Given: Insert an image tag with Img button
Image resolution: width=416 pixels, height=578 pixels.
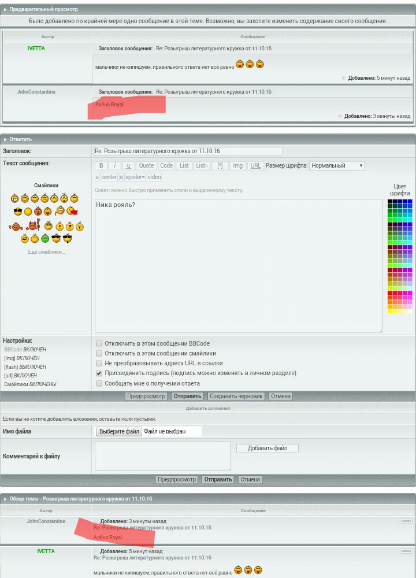Looking at the screenshot, I should tap(237, 165).
